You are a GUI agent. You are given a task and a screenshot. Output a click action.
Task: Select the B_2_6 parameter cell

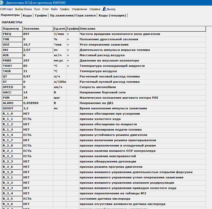coord(12,167)
